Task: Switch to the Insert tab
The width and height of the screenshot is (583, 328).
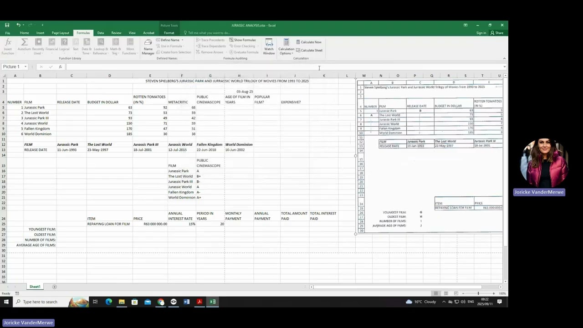Action: click(40, 33)
